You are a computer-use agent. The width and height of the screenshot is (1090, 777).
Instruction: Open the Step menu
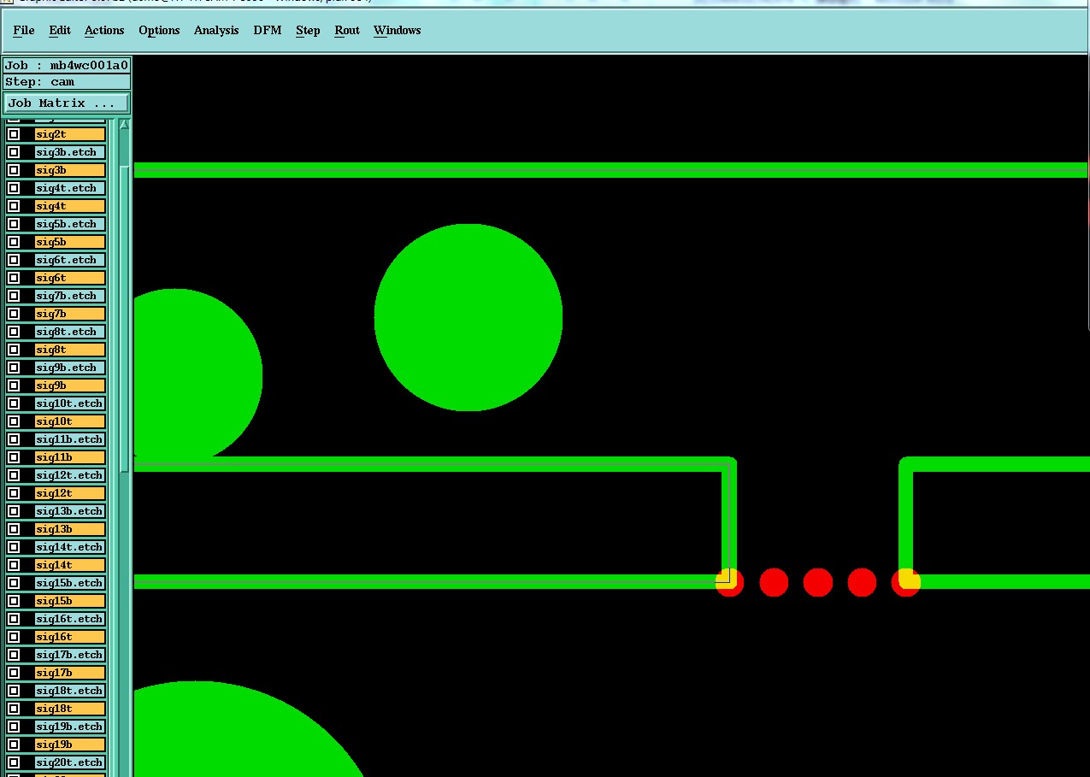pyautogui.click(x=308, y=30)
